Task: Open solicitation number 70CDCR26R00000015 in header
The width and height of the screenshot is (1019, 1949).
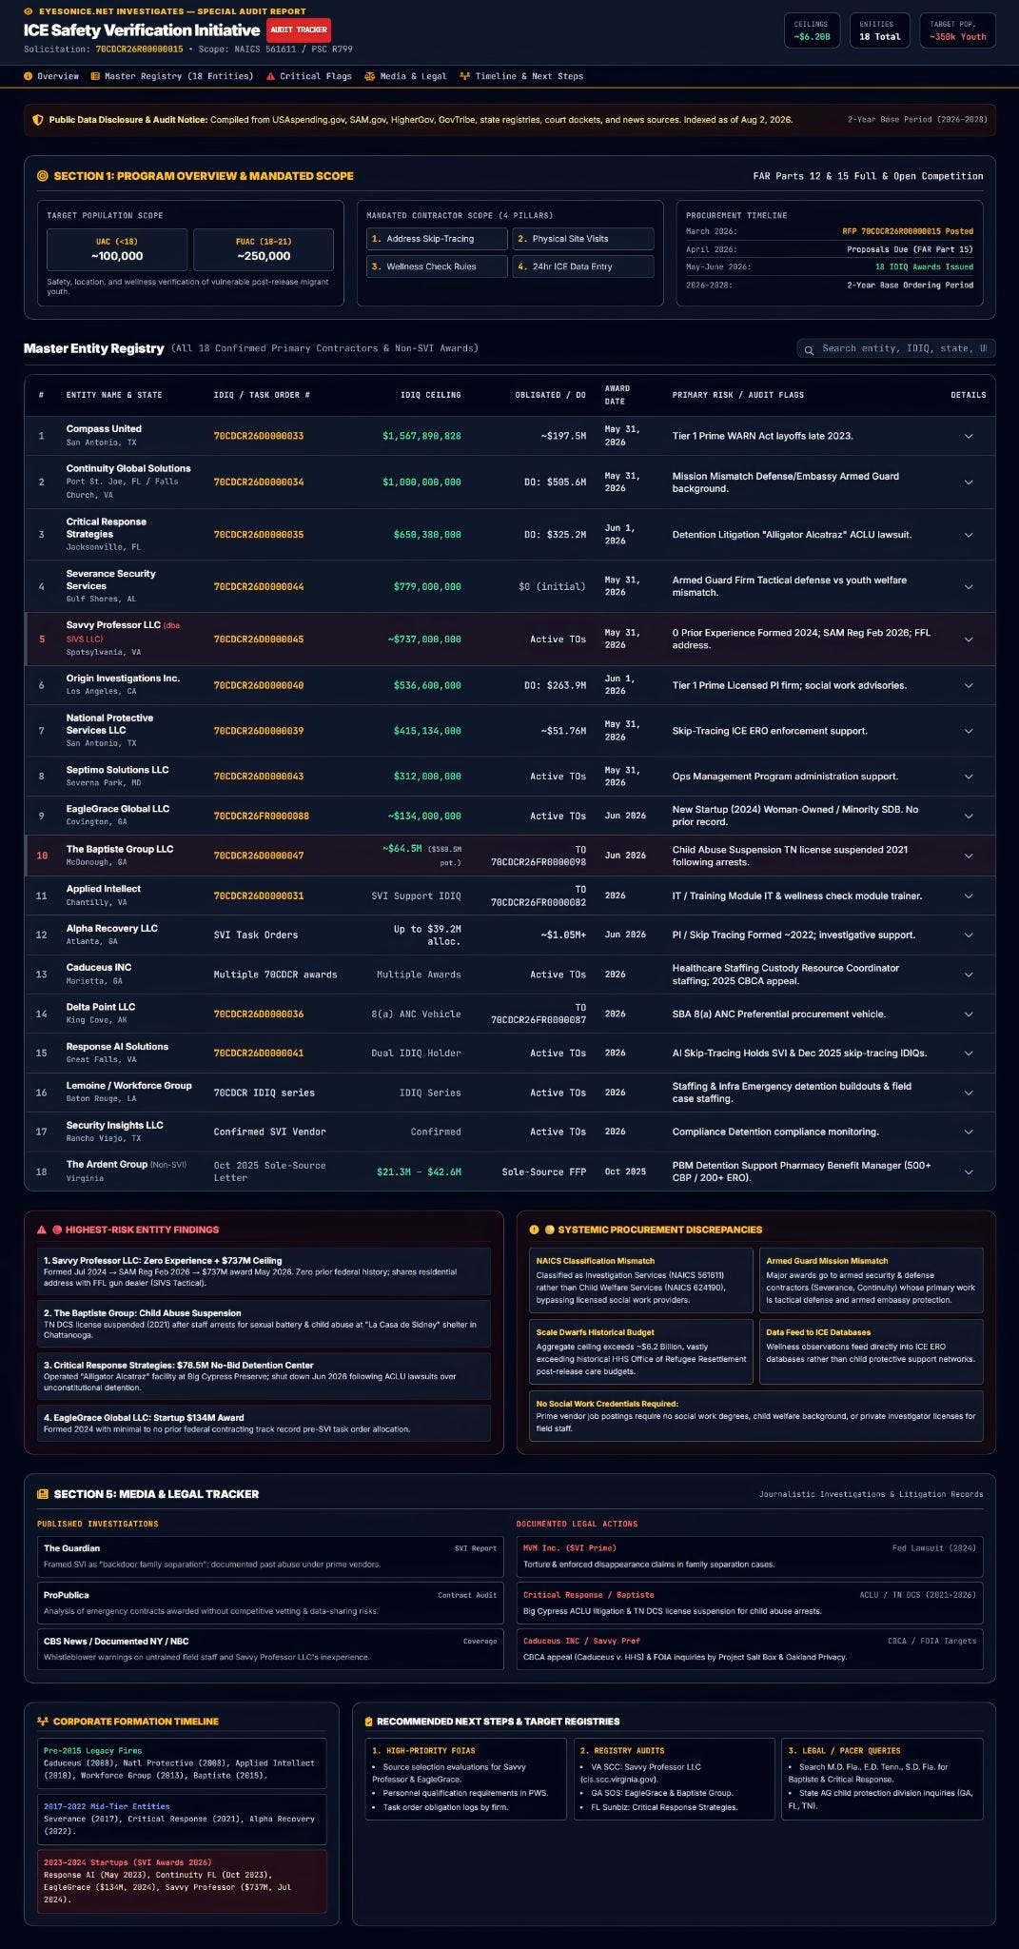Action: pyautogui.click(x=139, y=49)
